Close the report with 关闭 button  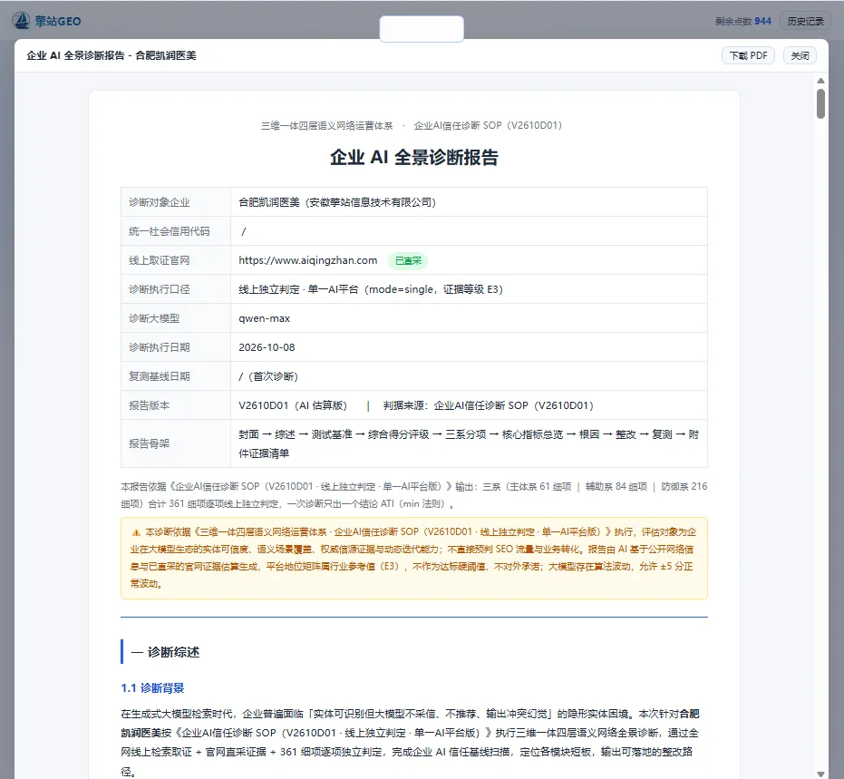tap(800, 55)
